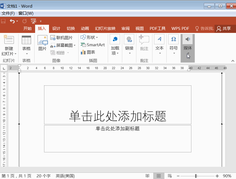Click the Redo icon
This screenshot has height=179, width=236.
24,21
